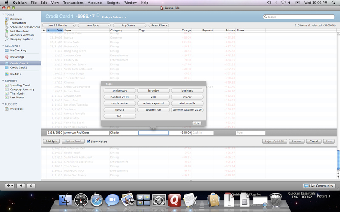Image resolution: width=340 pixels, height=212 pixels.
Task: Select the Last Download sidebar icon
Action: pyautogui.click(x=7, y=31)
